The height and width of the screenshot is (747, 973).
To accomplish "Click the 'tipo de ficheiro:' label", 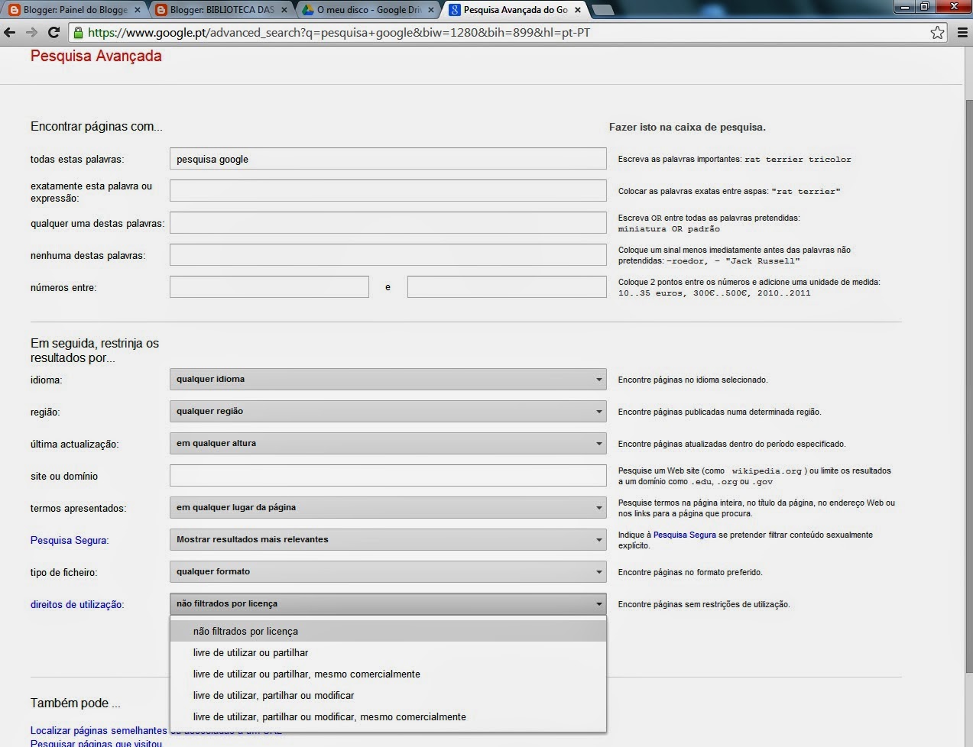I will pos(64,572).
